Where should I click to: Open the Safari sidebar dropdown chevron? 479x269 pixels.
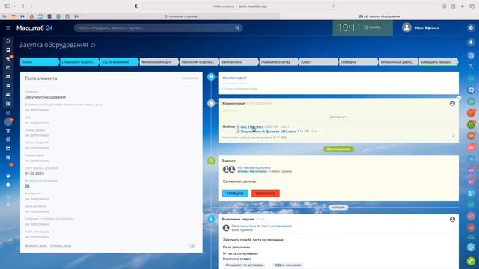[x=14, y=7]
